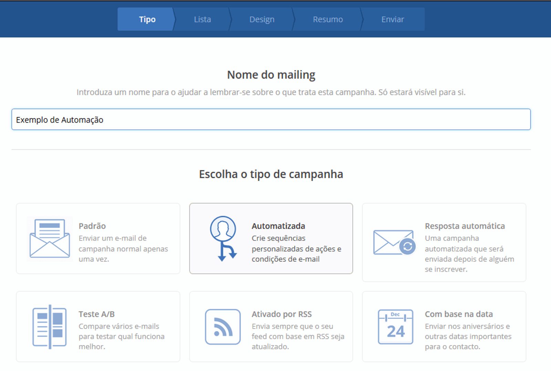This screenshot has height=371, width=551.
Task: Click the Com base na data description text
Action: [x=468, y=337]
